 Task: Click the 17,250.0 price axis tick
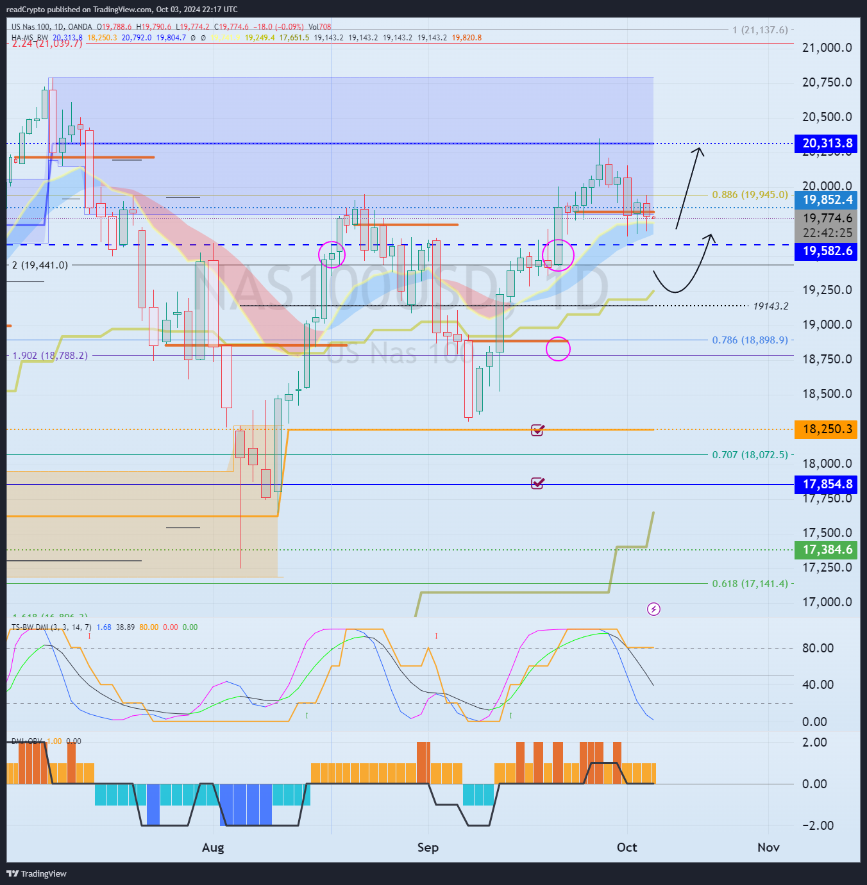click(827, 567)
